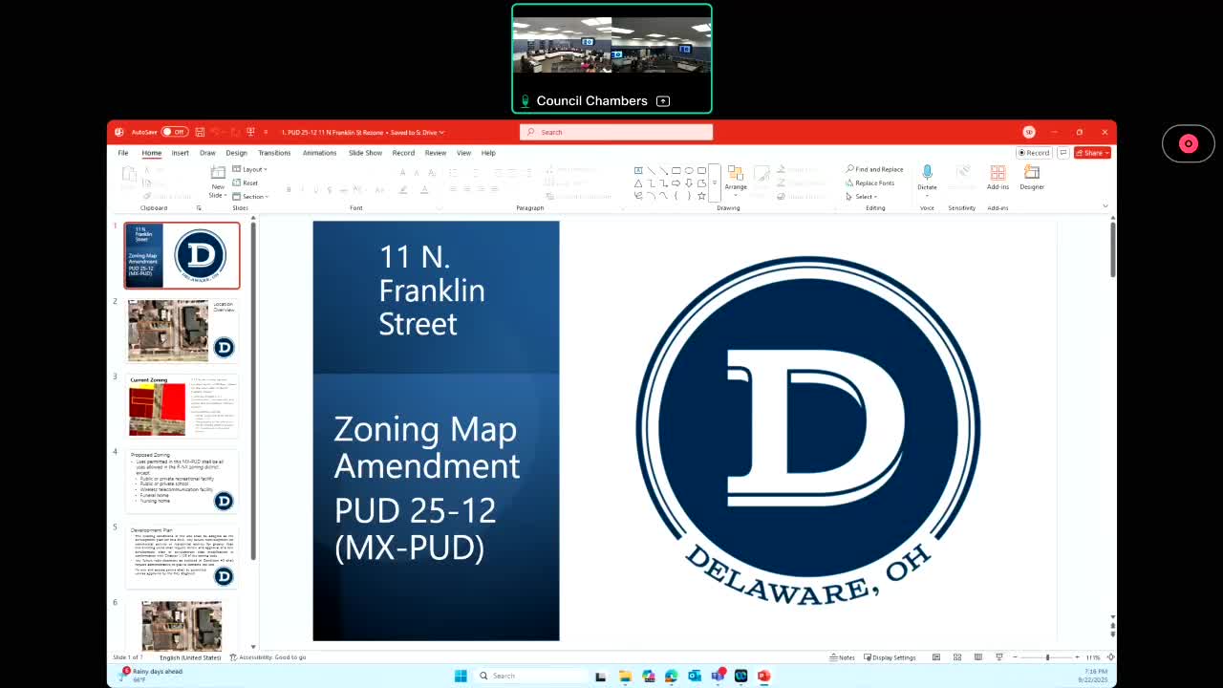Select slide 3 Current Zoning thumbnail

point(182,406)
